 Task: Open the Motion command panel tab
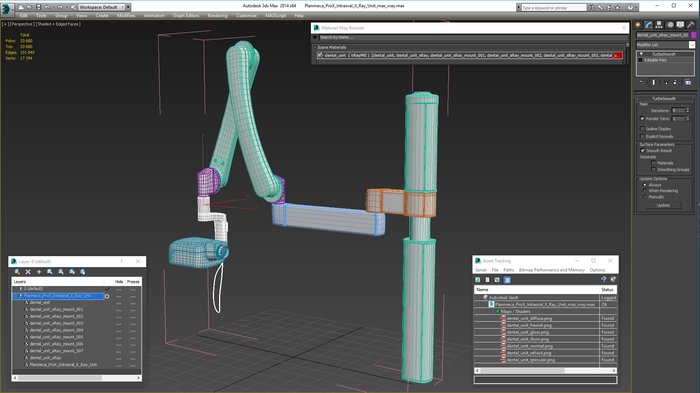[x=670, y=24]
